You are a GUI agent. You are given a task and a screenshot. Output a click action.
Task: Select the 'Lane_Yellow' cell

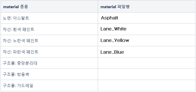(x=147, y=41)
